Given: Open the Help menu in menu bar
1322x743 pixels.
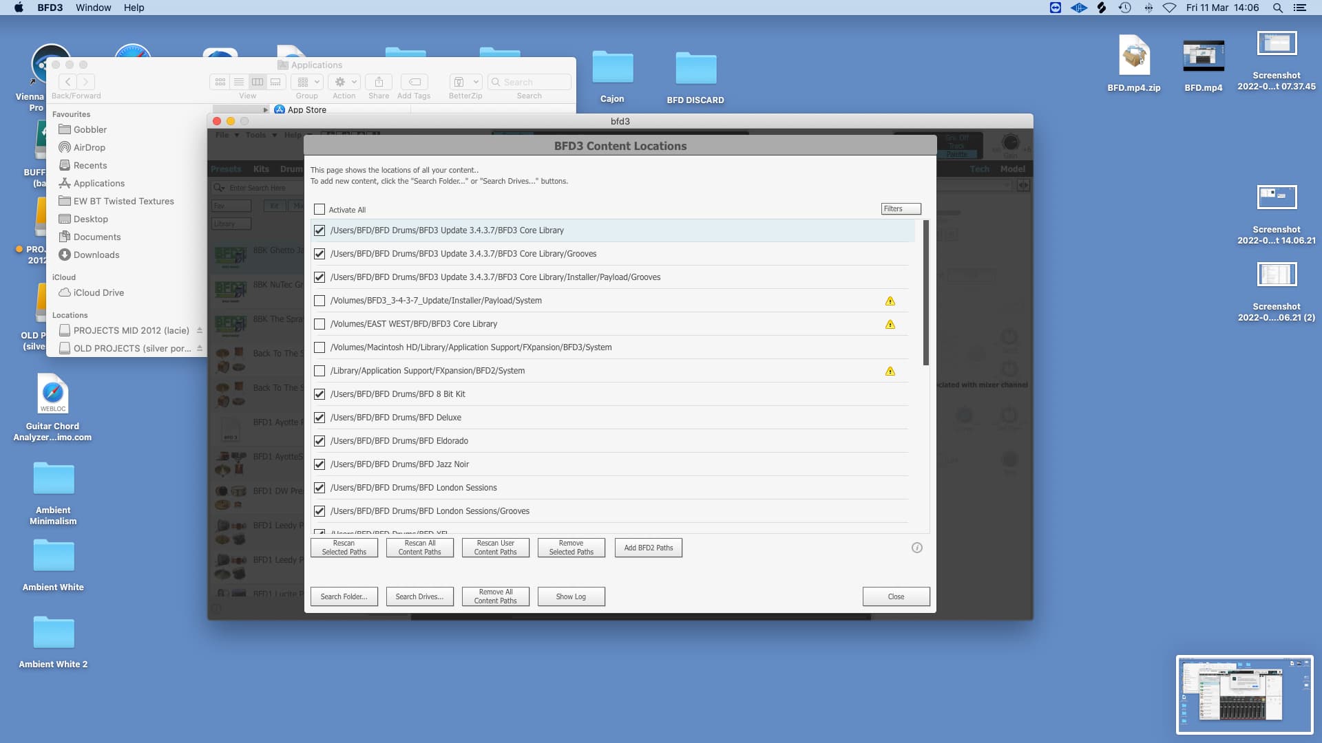Looking at the screenshot, I should click(x=134, y=8).
